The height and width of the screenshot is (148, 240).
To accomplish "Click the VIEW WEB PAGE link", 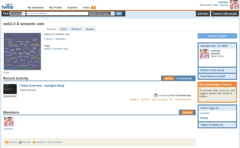I will [x=183, y=99].
